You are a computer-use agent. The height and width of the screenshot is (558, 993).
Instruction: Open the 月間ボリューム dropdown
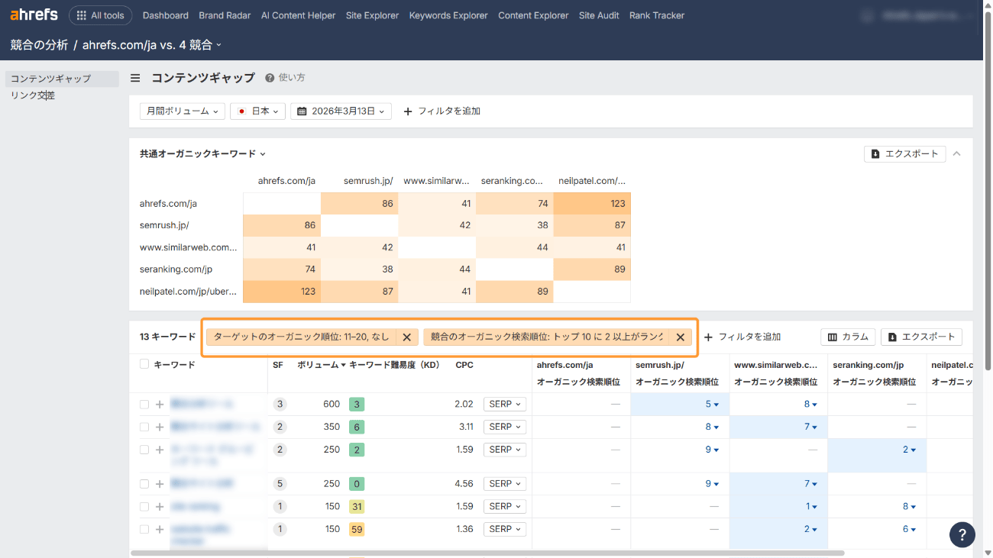182,110
